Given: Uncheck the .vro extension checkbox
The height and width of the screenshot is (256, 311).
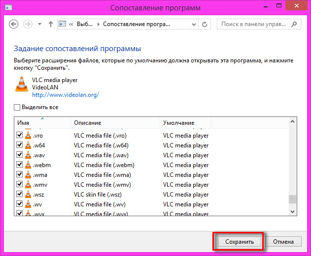Looking at the screenshot, I should tap(19, 135).
